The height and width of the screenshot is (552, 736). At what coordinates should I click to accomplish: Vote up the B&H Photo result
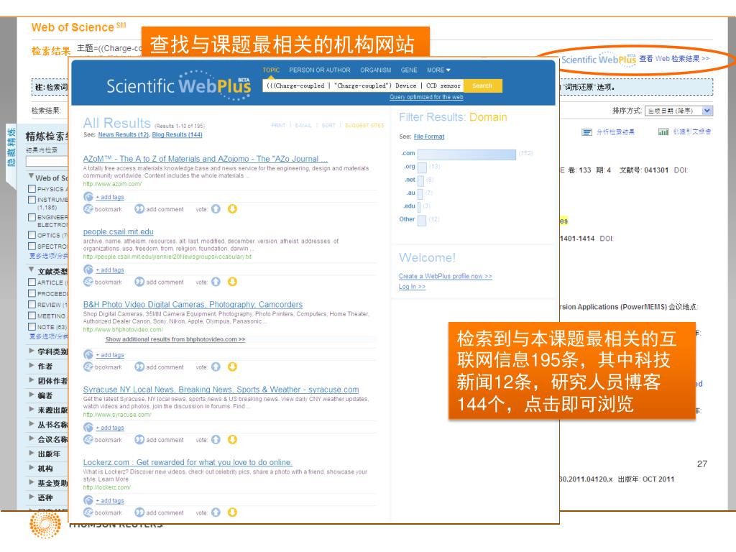(x=216, y=367)
